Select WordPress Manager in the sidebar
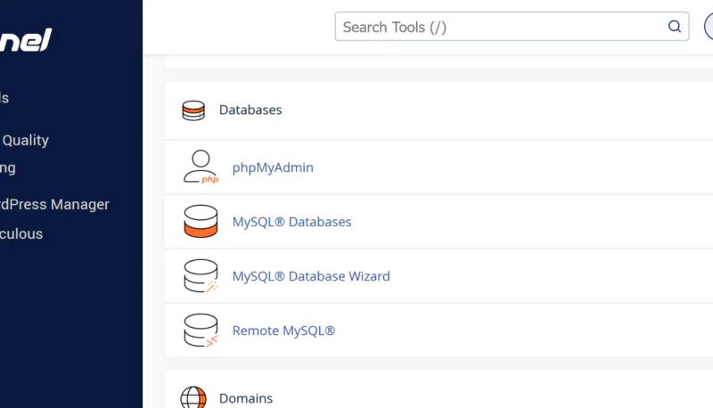713x408 pixels. tap(54, 205)
